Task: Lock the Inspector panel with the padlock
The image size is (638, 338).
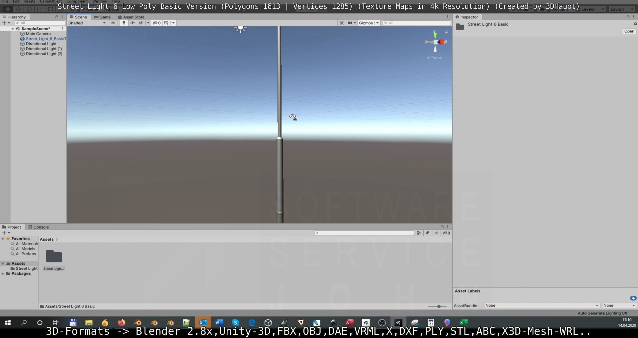Action: coord(628,17)
